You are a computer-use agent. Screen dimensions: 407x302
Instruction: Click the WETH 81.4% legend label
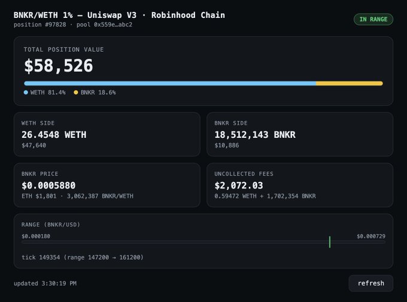pos(48,93)
